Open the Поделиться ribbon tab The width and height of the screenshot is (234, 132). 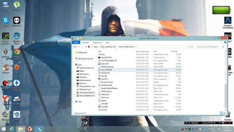click(x=97, y=43)
